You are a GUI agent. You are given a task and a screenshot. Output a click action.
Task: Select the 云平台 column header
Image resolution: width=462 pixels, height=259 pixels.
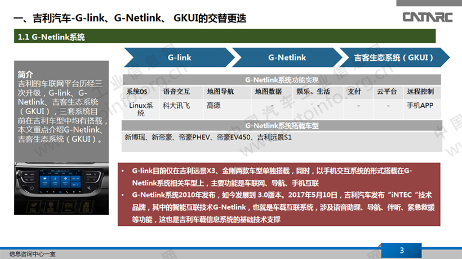coord(388,92)
